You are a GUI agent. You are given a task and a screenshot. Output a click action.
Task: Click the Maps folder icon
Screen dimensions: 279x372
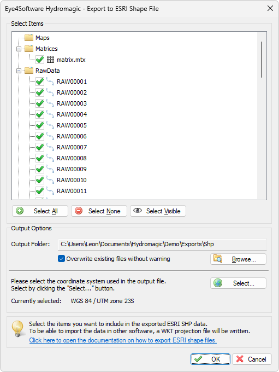point(29,38)
